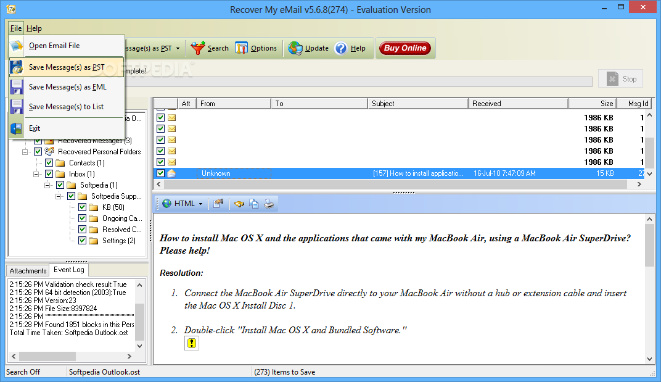Uncheck the Contacts (1) checkbox
The height and width of the screenshot is (382, 661).
(x=49, y=163)
